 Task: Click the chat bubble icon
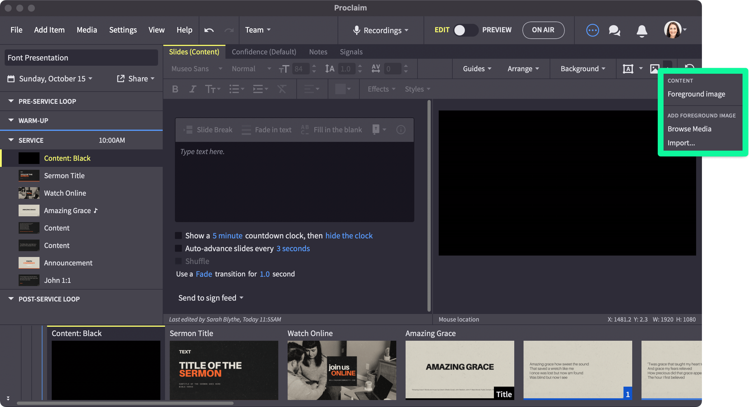(x=614, y=30)
